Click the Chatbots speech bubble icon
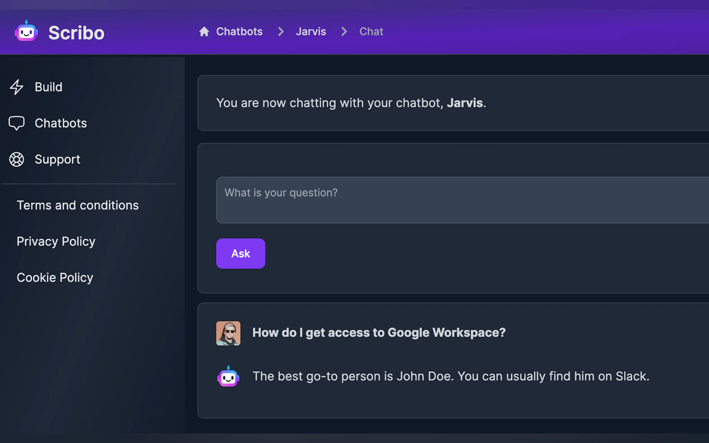The image size is (709, 443). click(16, 123)
